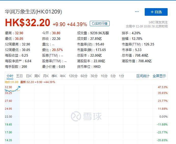Switch to the 120分 chart tab
The width and height of the screenshot is (176, 144).
[x=73, y=76]
